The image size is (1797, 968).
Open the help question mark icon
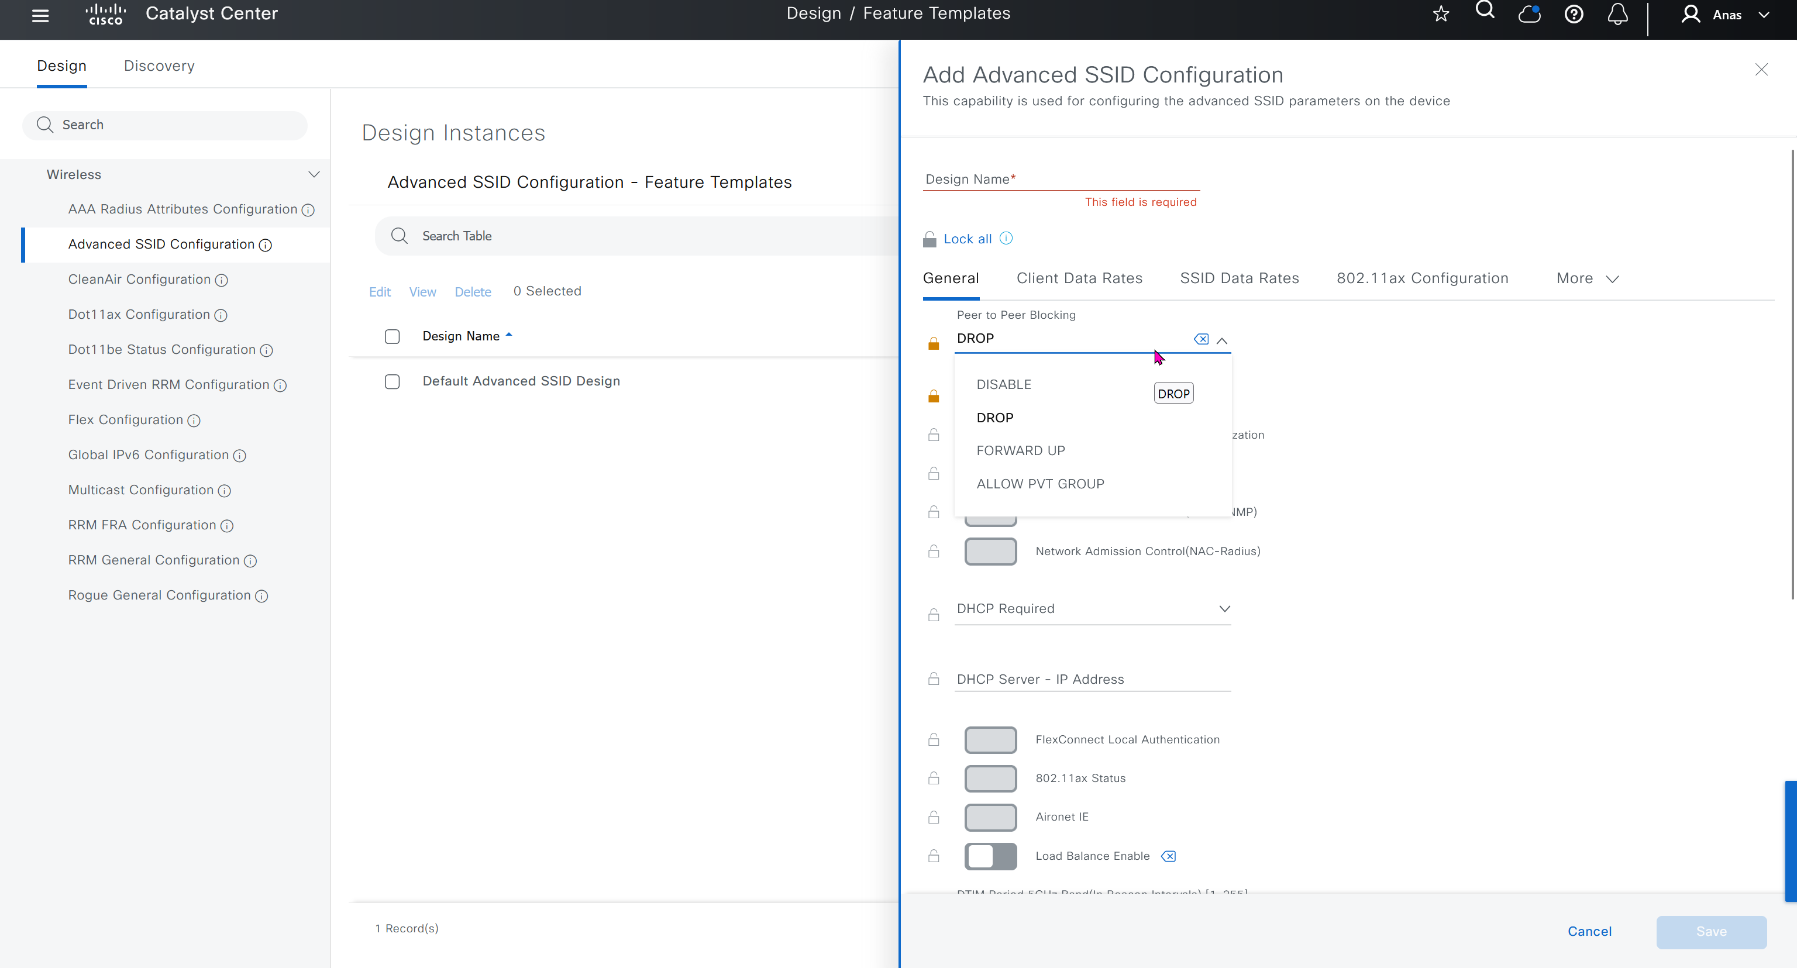point(1574,15)
